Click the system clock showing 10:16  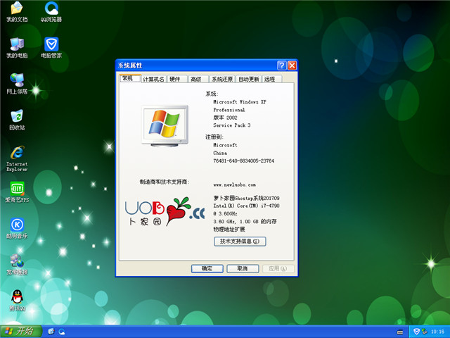point(437,332)
